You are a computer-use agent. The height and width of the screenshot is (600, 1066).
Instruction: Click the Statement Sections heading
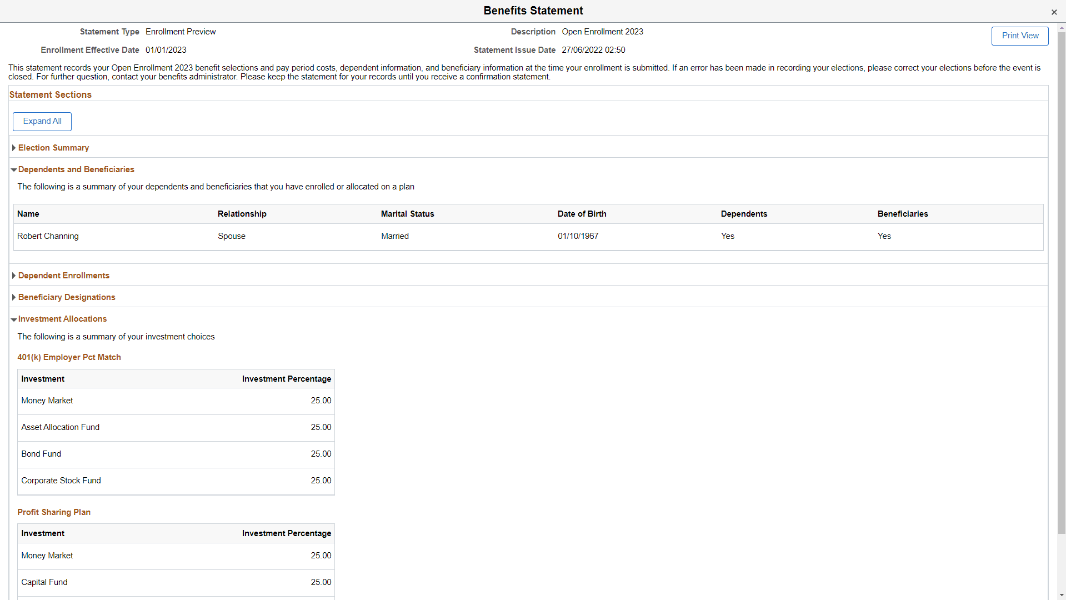pos(50,94)
